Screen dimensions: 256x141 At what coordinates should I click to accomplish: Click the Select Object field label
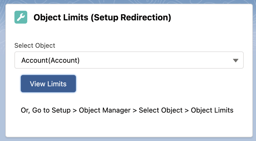pos(35,46)
